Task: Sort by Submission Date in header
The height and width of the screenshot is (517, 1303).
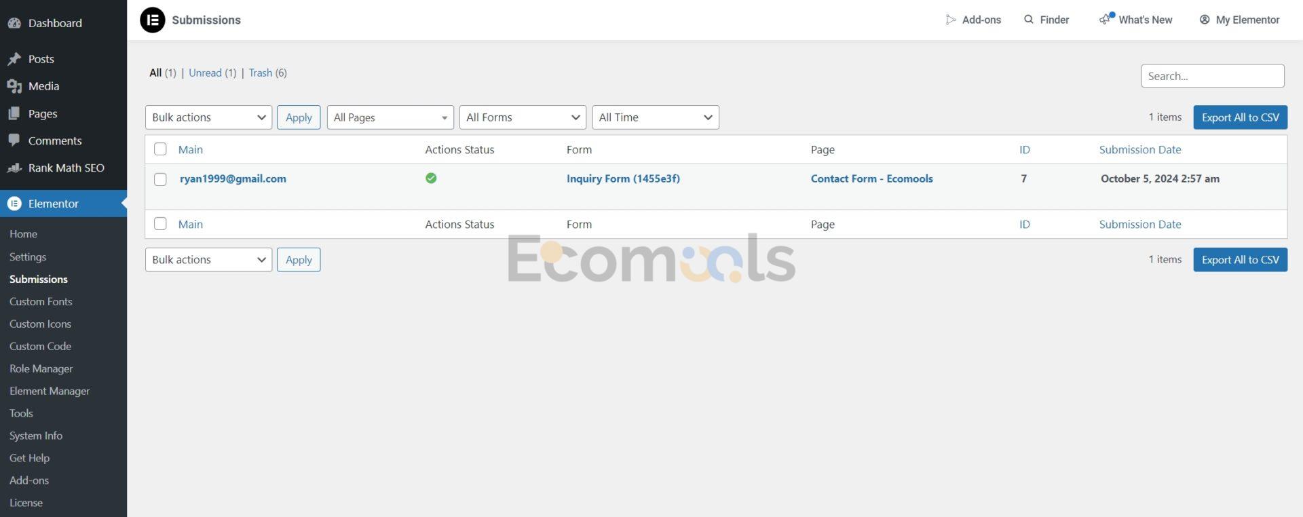Action: point(1140,150)
